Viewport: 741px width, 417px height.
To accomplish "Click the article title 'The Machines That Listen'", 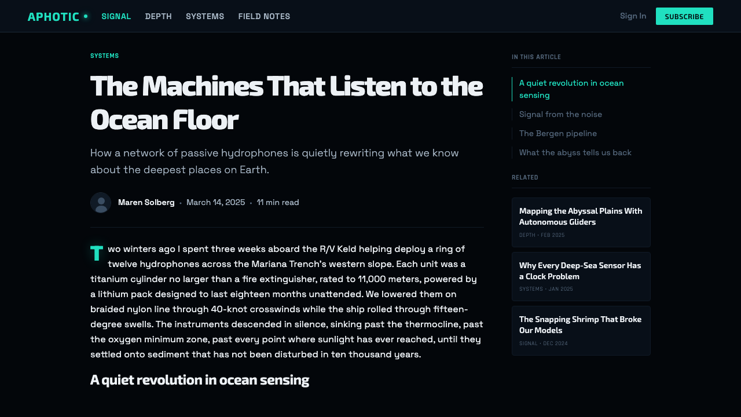I will (287, 103).
